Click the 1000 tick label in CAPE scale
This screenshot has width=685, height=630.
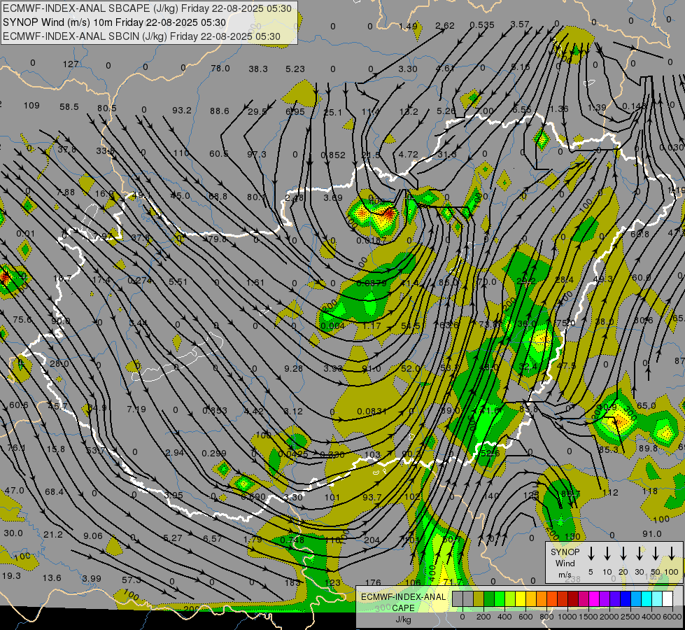567,617
